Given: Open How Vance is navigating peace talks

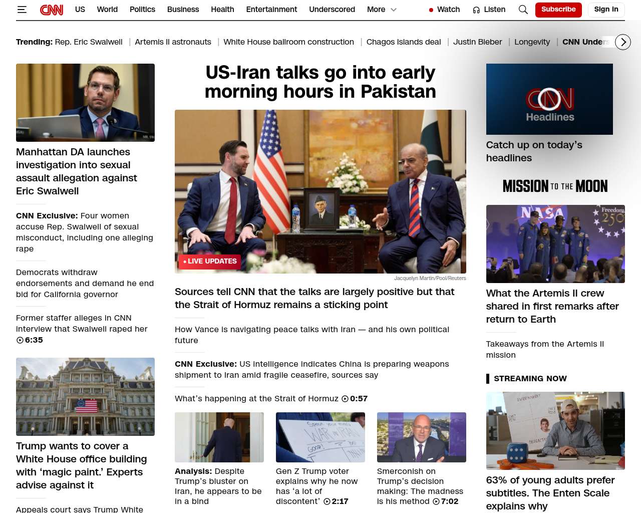Looking at the screenshot, I should [312, 335].
